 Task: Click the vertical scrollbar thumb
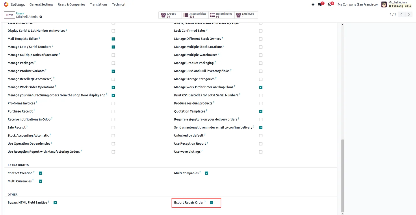pyautogui.click(x=343, y=175)
